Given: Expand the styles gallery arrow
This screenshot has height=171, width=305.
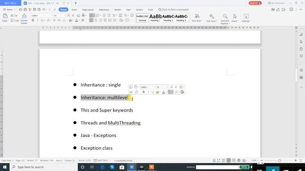Looking at the screenshot, I should click(x=189, y=20).
